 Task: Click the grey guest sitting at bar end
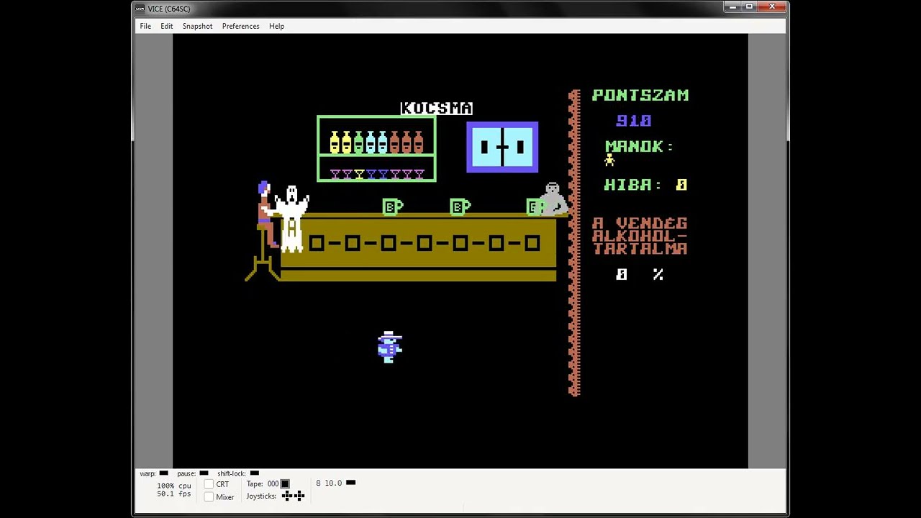tap(553, 199)
